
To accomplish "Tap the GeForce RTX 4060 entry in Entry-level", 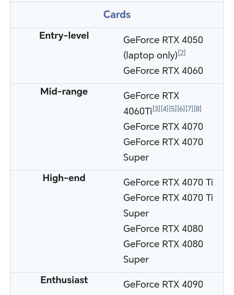I will pyautogui.click(x=163, y=71).
